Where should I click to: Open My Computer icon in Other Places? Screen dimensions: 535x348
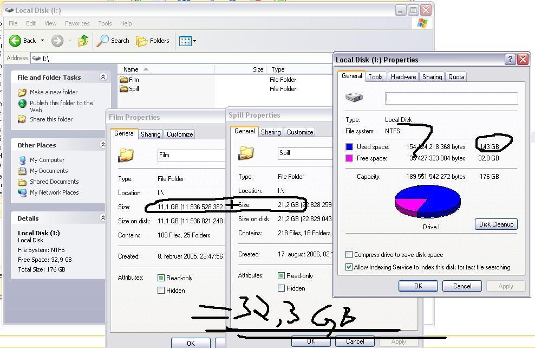[x=23, y=160]
